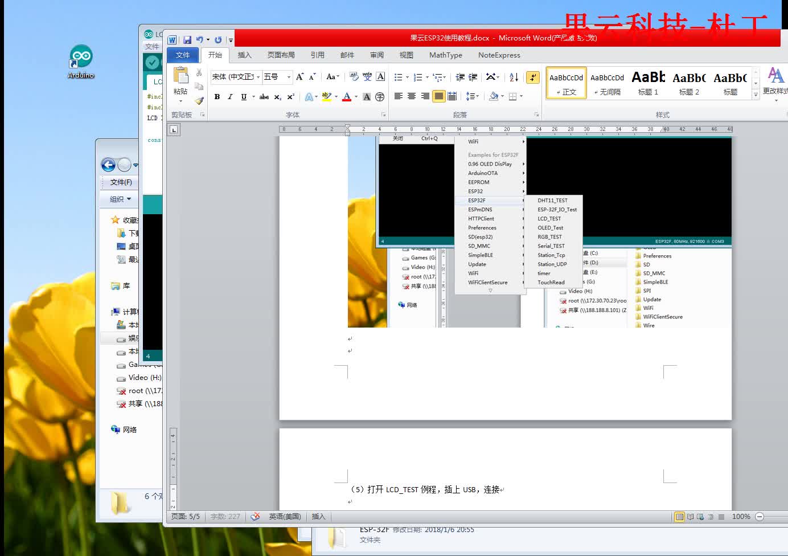Click the Character Border icon

click(x=380, y=76)
